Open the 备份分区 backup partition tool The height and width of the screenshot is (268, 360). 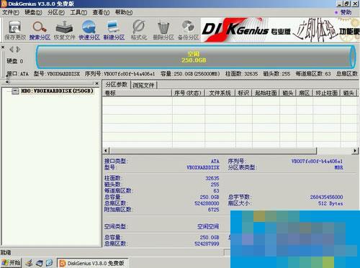(188, 30)
